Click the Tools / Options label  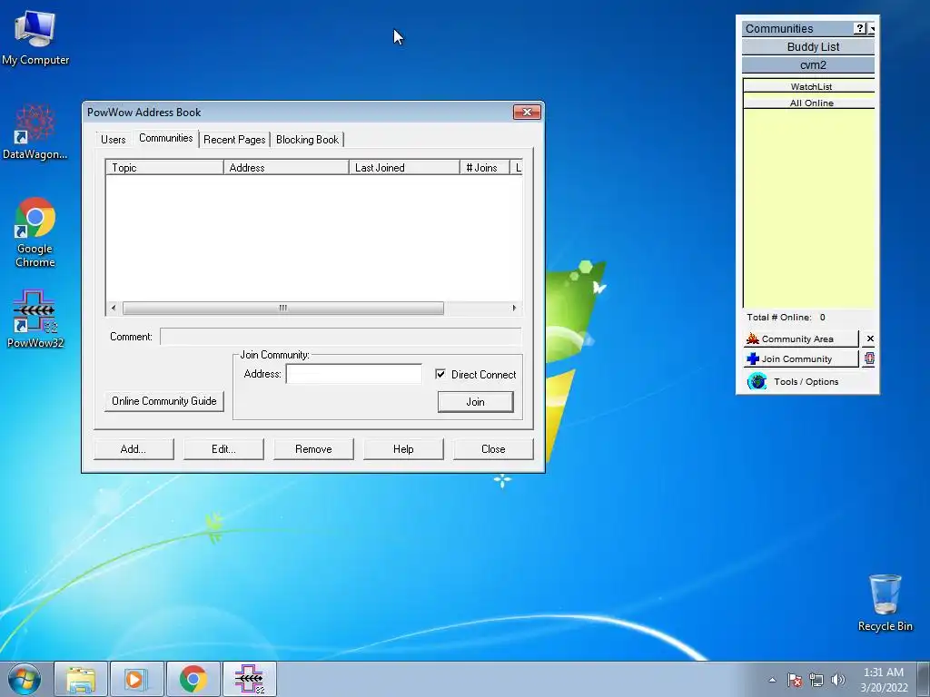pyautogui.click(x=806, y=382)
